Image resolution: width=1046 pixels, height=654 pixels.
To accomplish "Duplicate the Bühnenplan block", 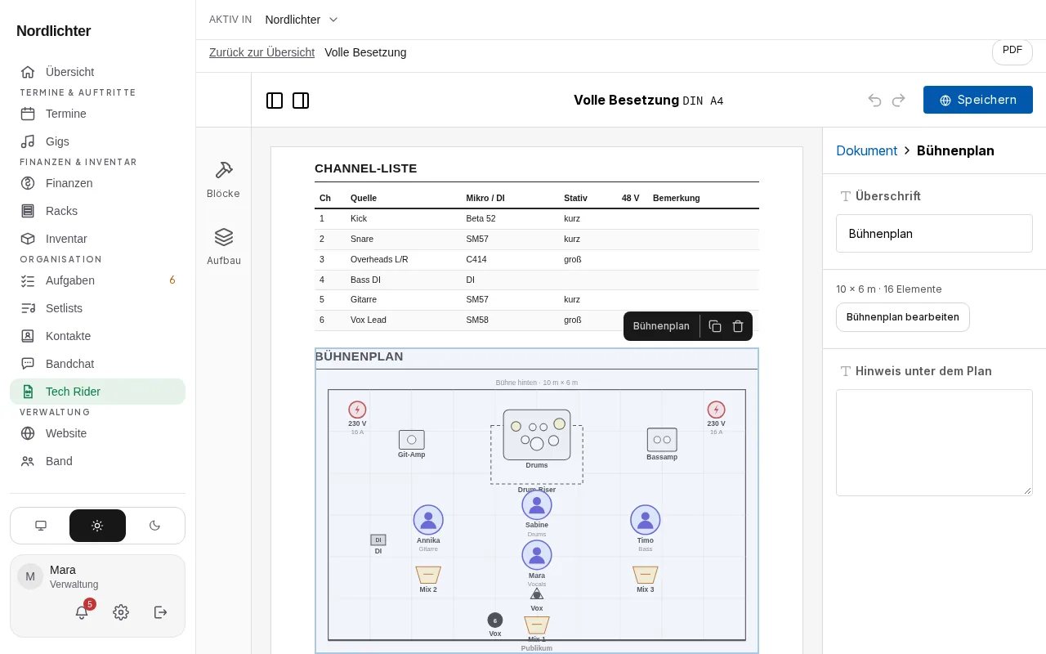I will coord(715,326).
